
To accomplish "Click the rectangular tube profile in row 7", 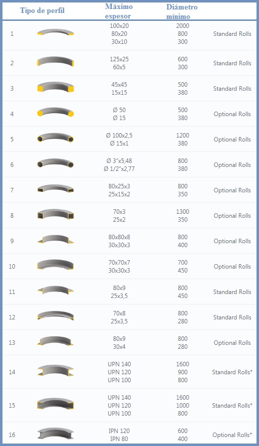I will click(55, 188).
